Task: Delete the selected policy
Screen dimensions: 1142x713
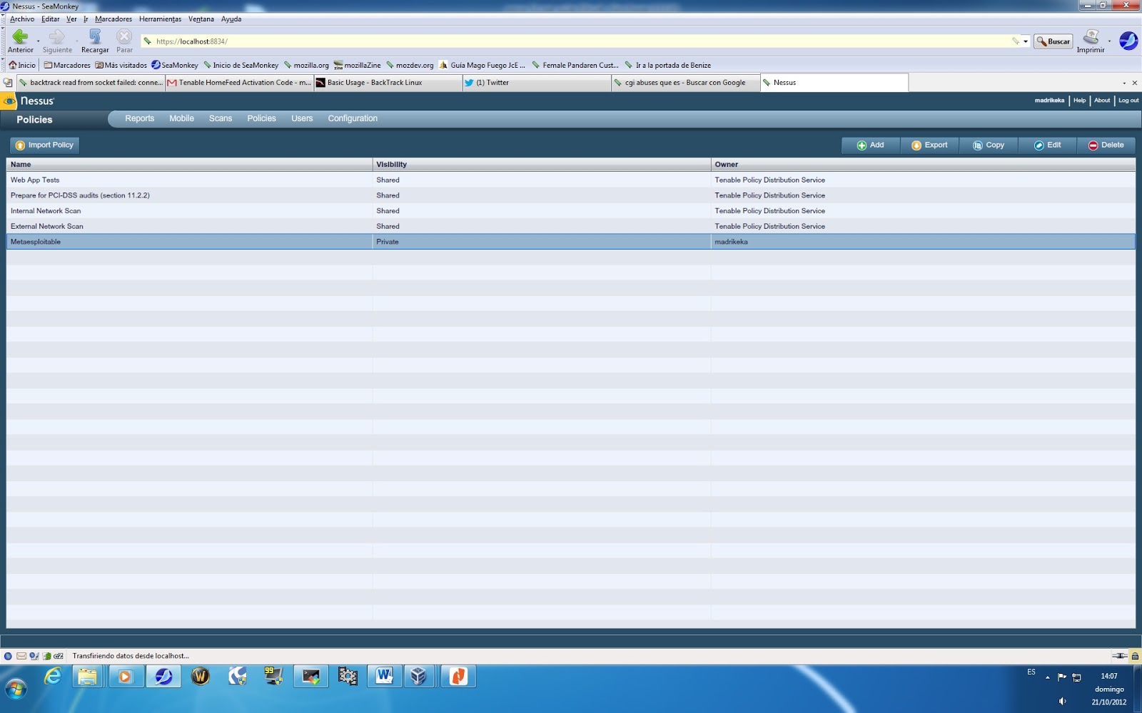Action: coord(1106,145)
